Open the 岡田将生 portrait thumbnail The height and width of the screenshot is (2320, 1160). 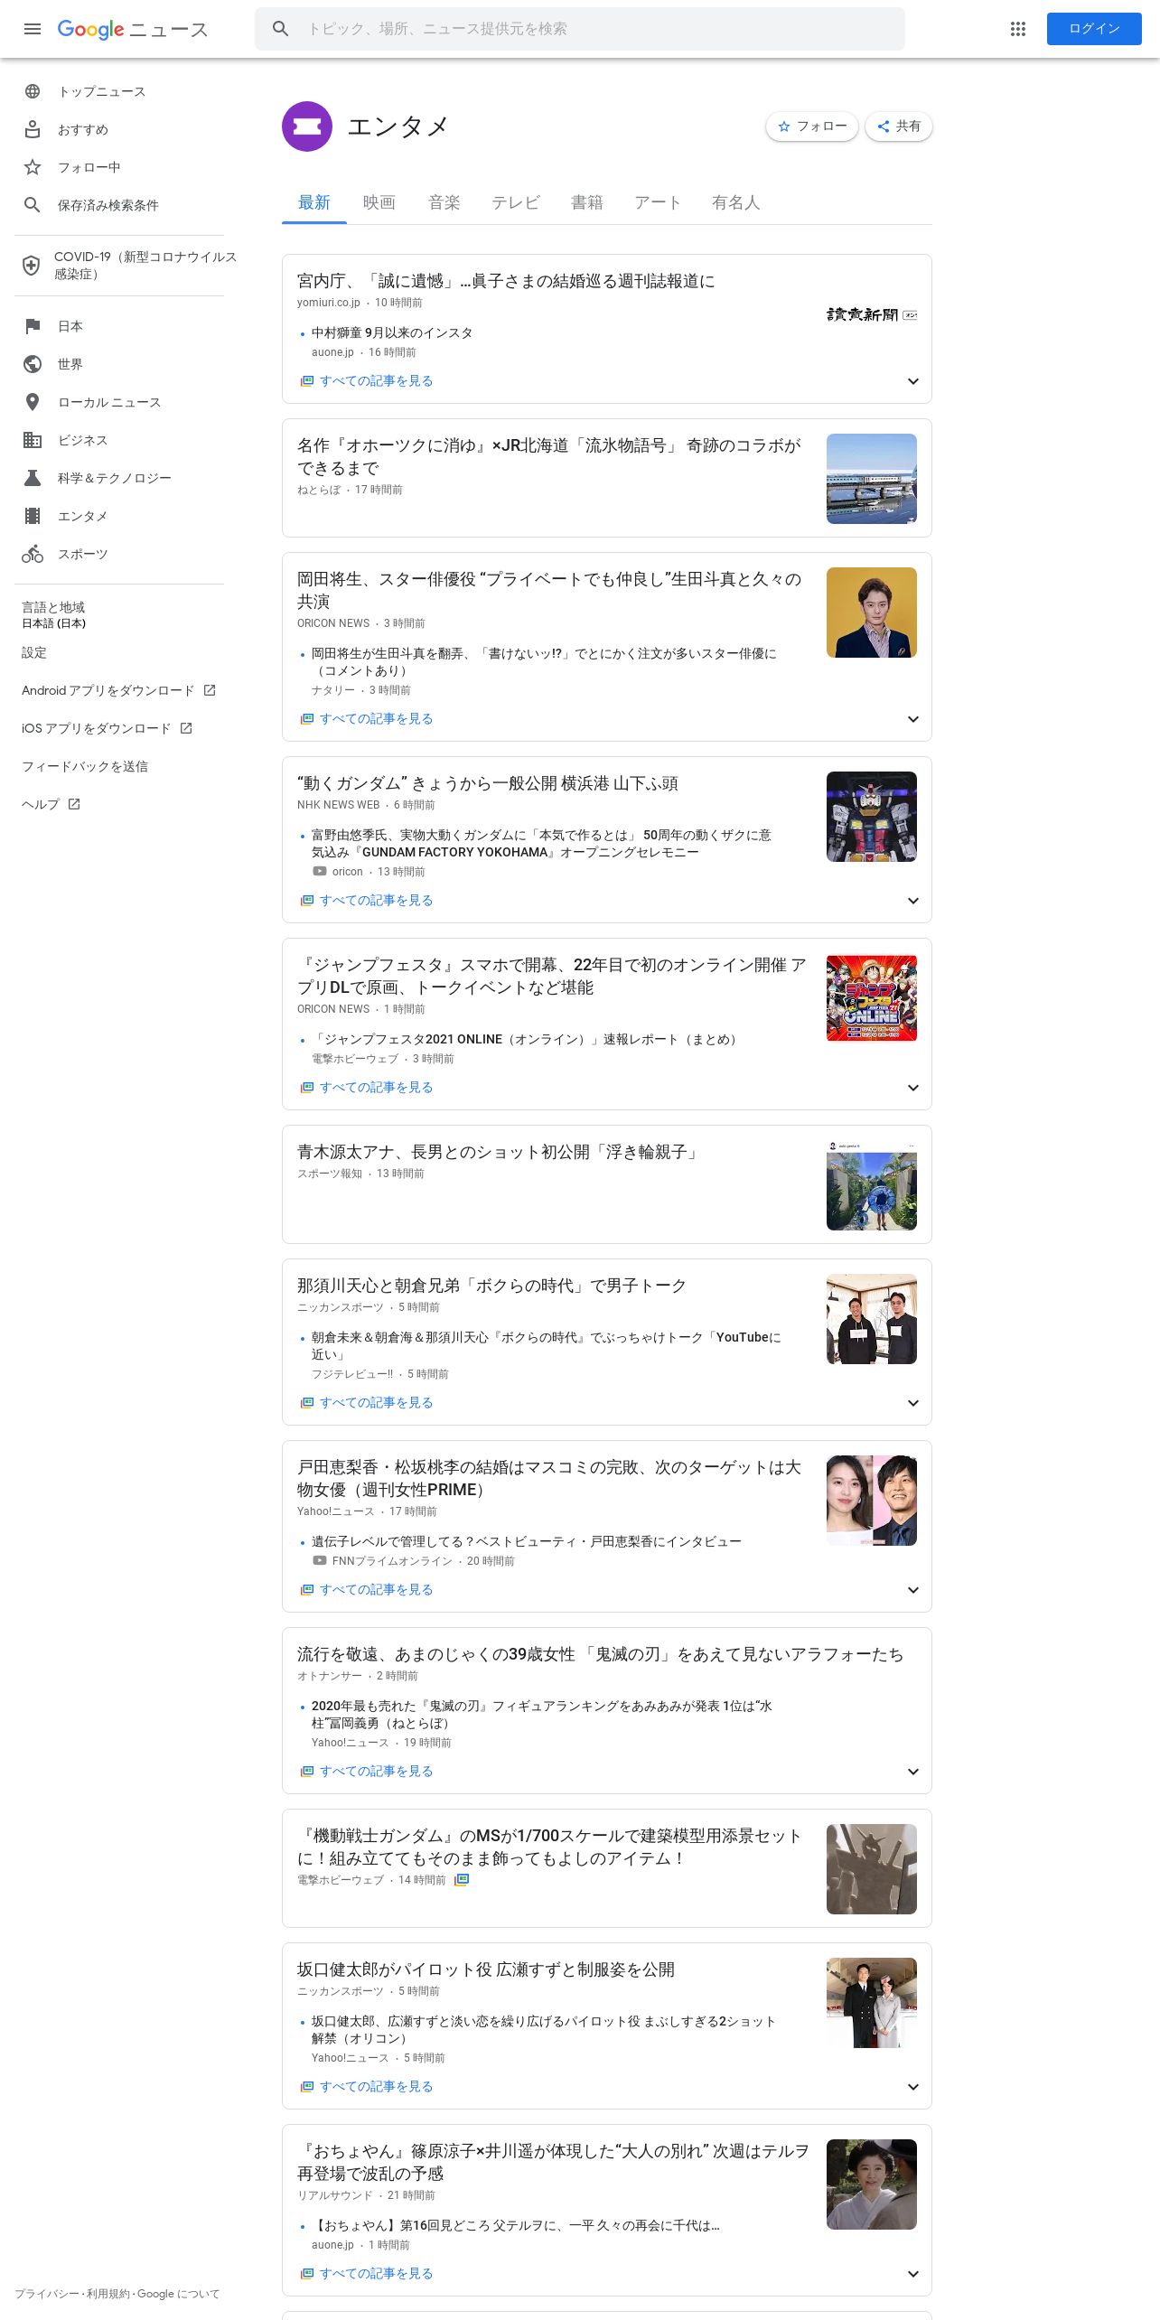point(872,613)
